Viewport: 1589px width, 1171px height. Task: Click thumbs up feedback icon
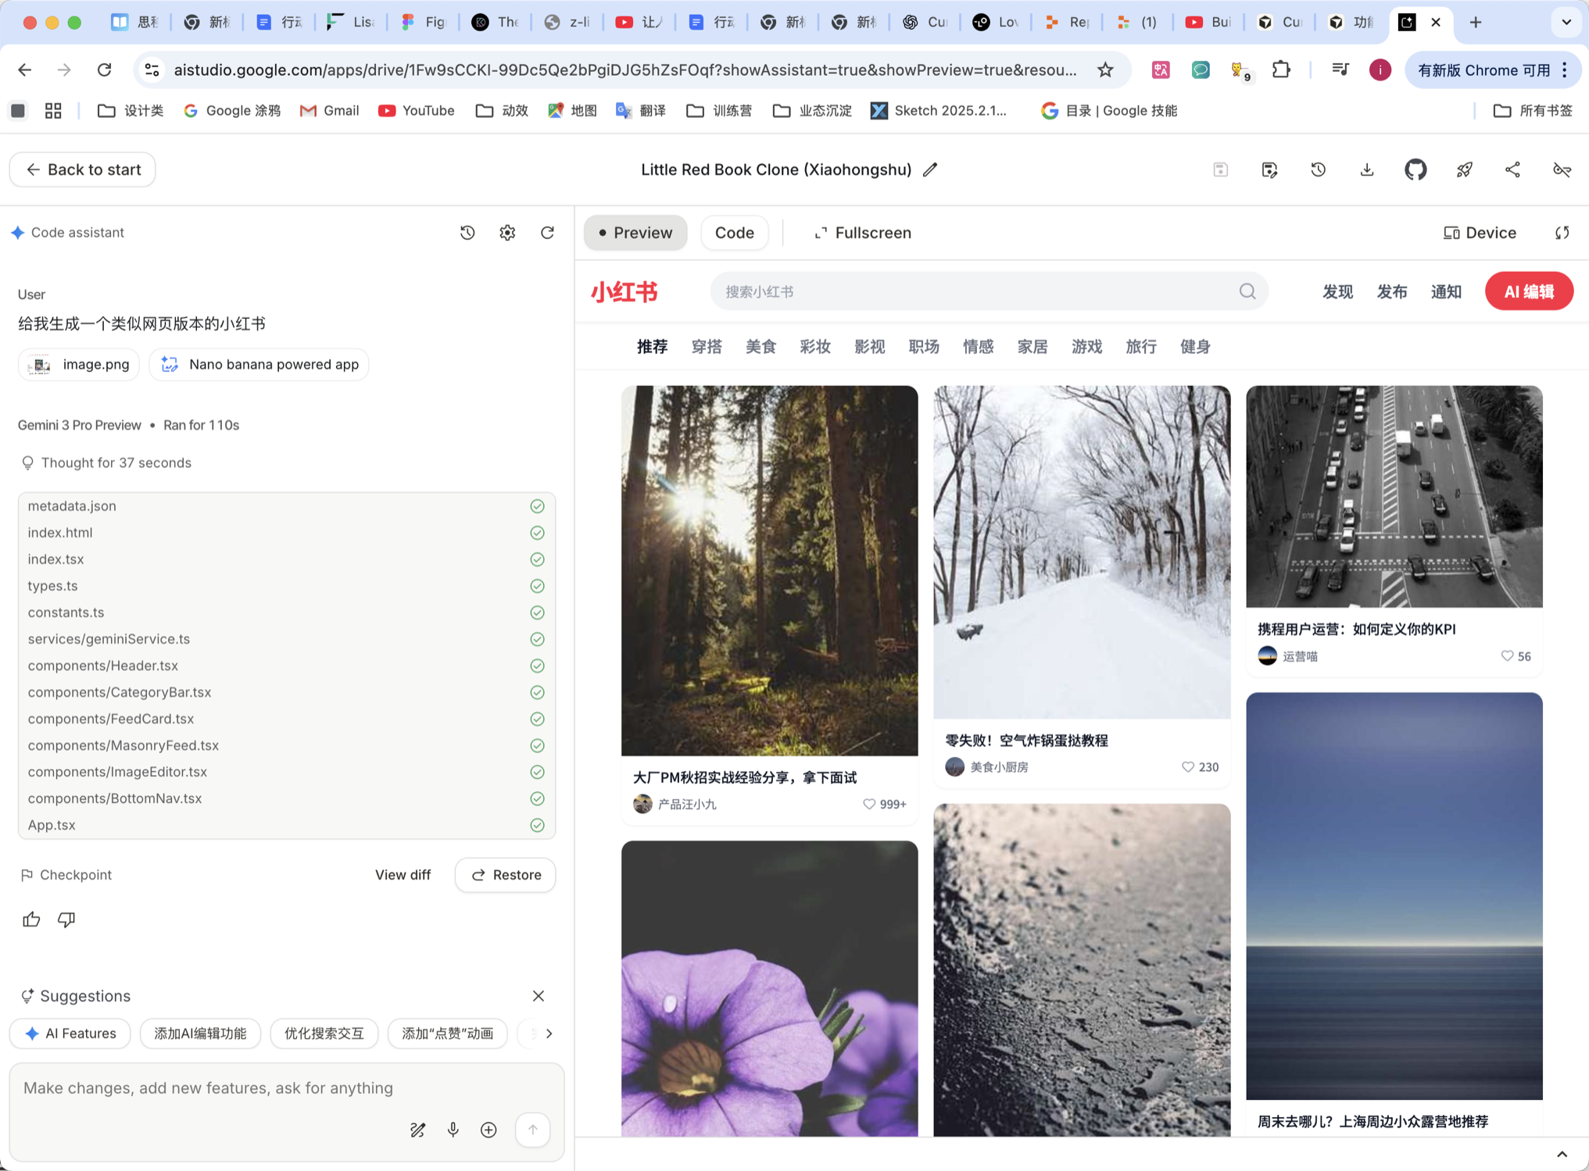31,919
